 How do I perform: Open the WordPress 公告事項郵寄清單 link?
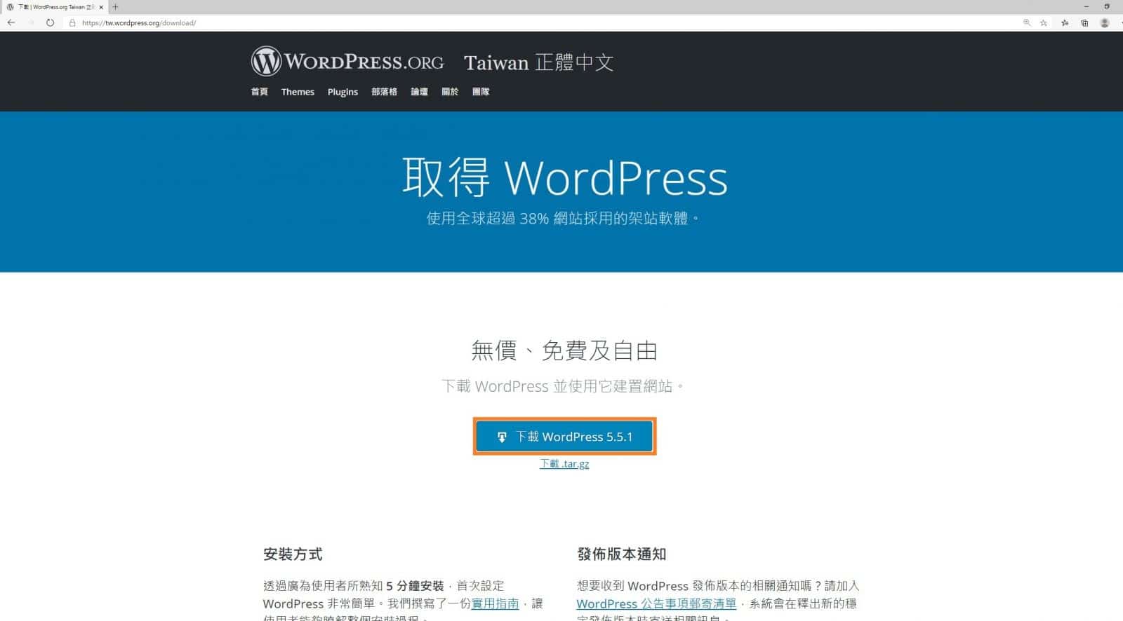[x=656, y=603]
